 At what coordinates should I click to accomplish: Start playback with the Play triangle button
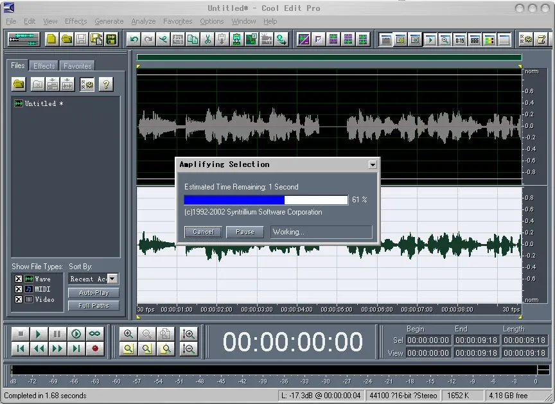39,333
